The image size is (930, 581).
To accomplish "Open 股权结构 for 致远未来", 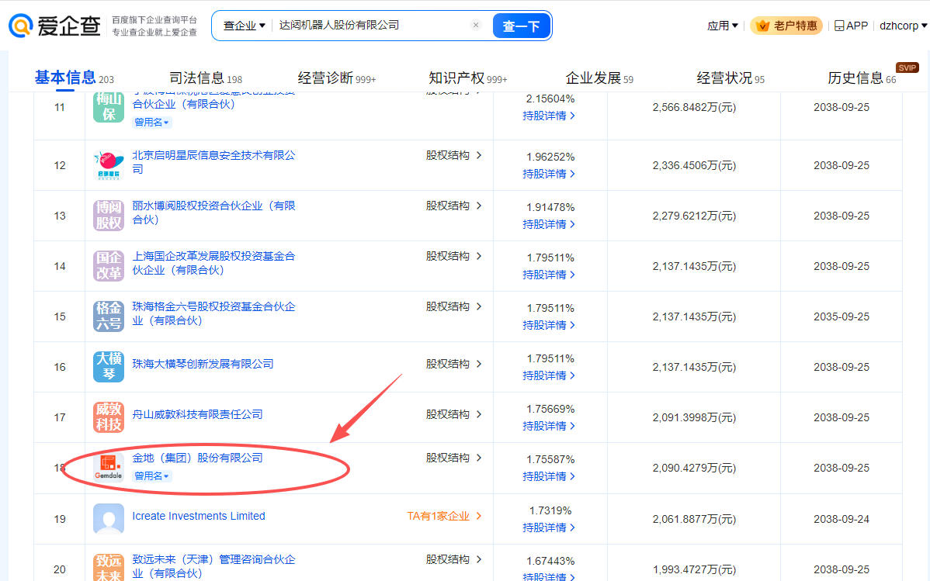I will click(x=453, y=559).
